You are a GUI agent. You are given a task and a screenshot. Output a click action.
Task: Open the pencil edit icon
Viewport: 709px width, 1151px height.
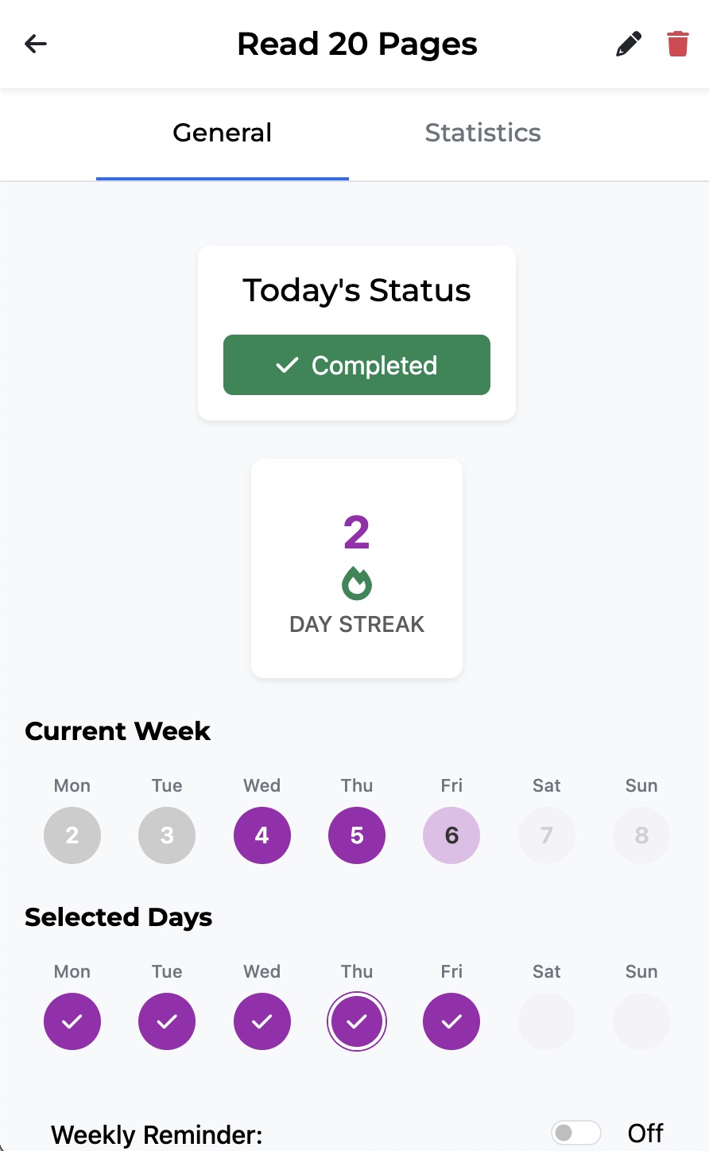coord(629,44)
